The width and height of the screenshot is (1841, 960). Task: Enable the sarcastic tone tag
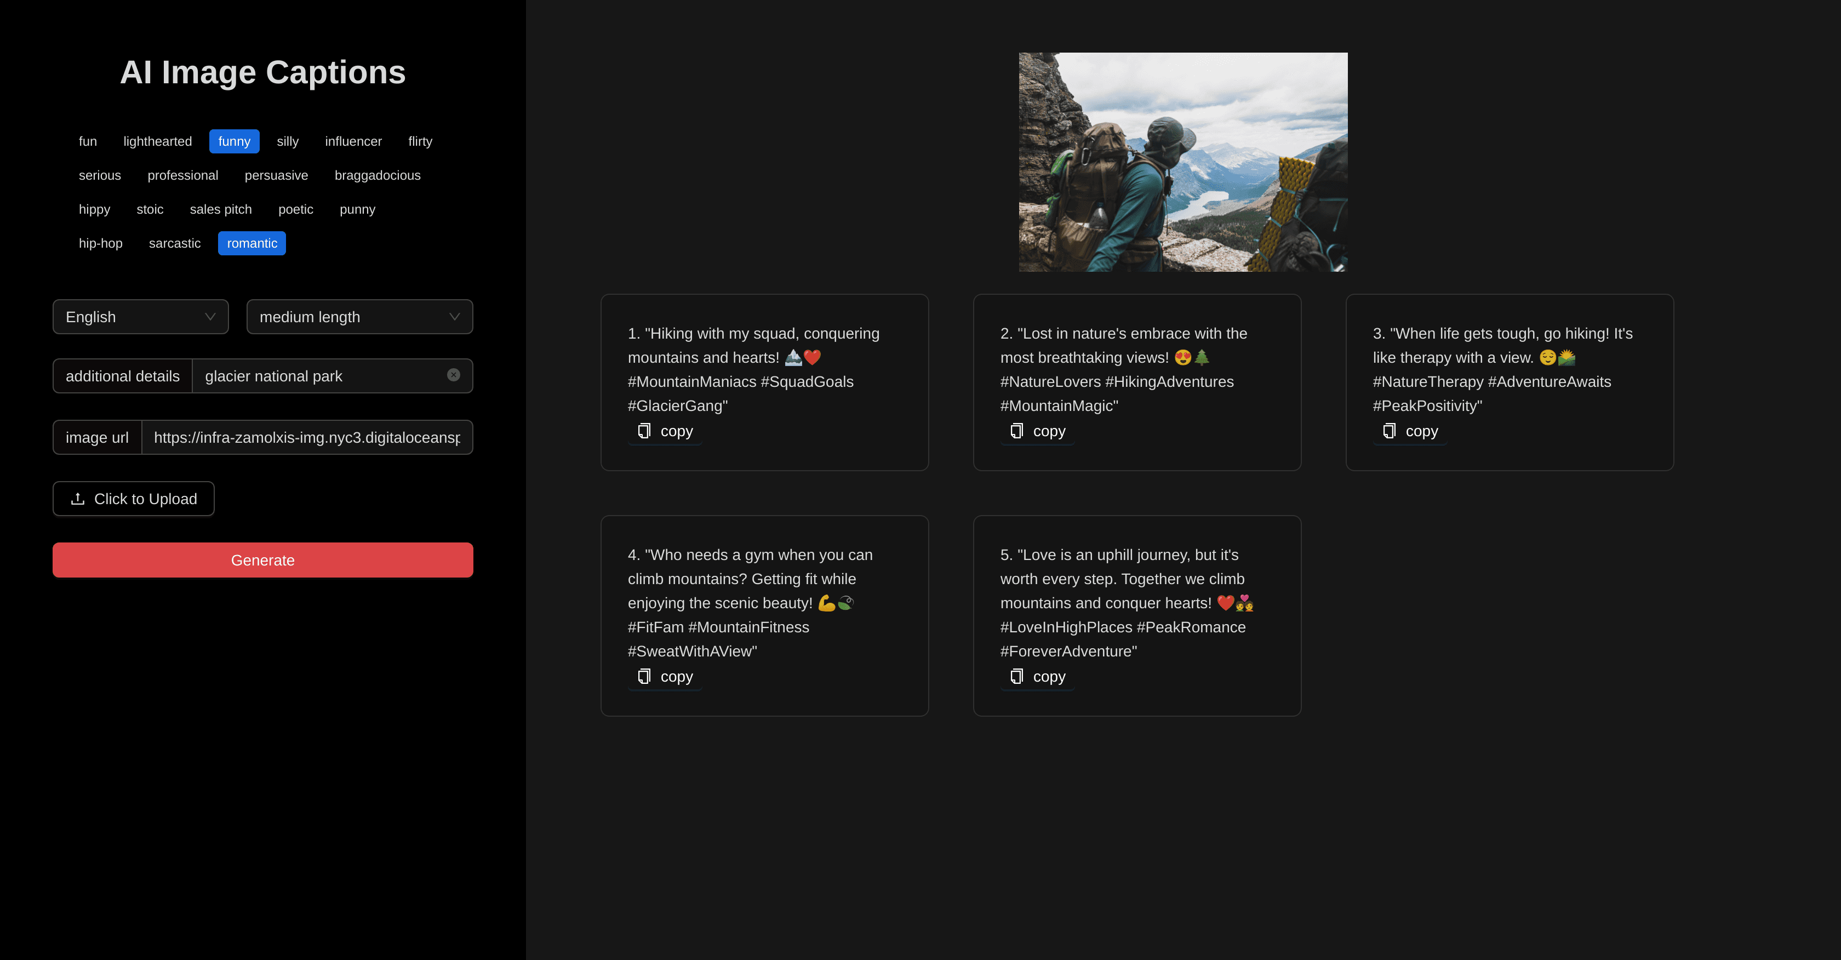[x=174, y=243]
